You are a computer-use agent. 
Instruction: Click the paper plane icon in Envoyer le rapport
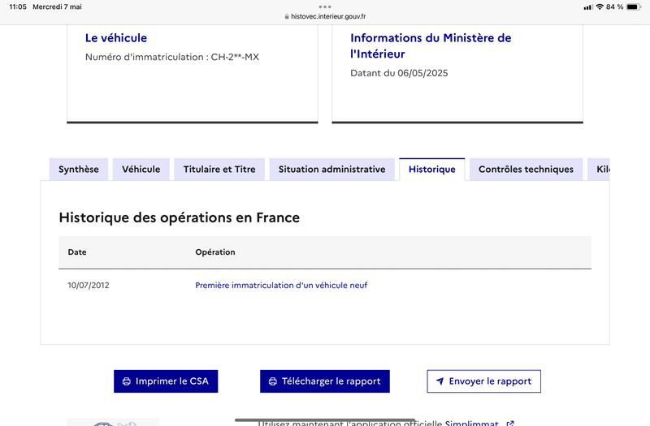(440, 381)
